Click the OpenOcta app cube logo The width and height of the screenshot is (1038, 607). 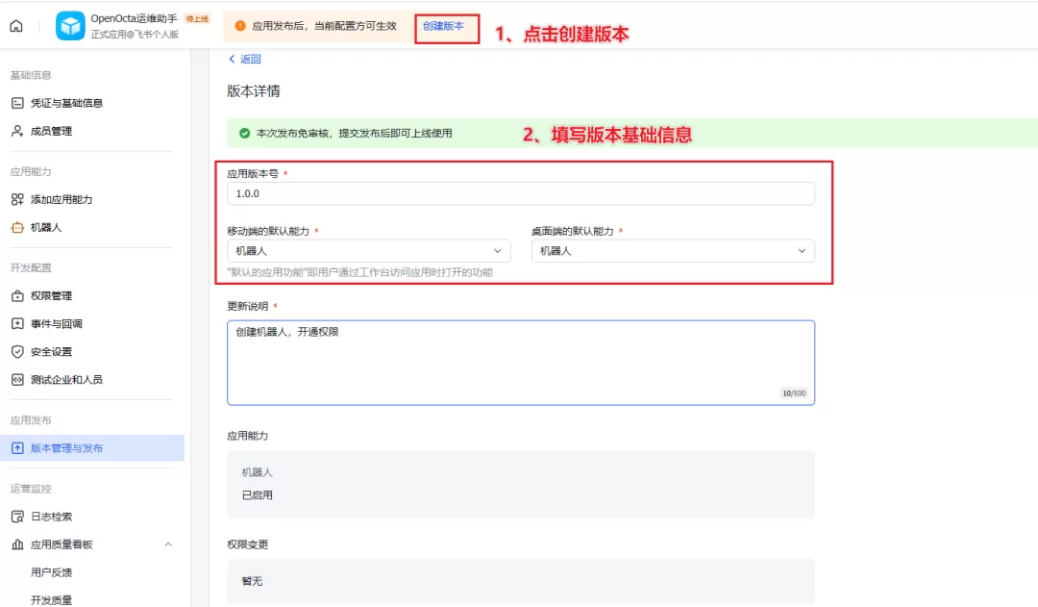point(70,26)
